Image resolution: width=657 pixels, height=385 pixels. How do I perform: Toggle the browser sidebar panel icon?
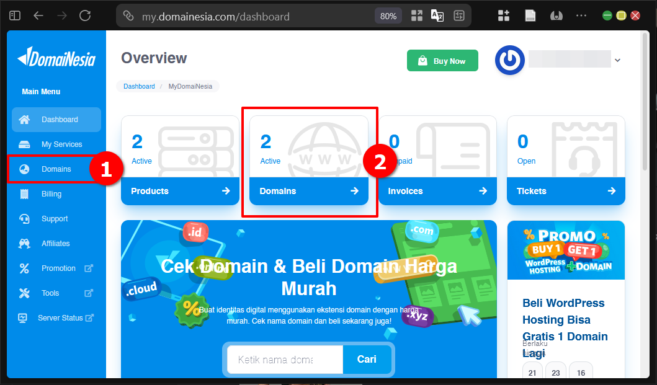click(x=15, y=16)
